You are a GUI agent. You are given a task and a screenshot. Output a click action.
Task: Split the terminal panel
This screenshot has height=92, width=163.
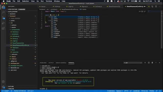pyautogui.click(x=149, y=63)
